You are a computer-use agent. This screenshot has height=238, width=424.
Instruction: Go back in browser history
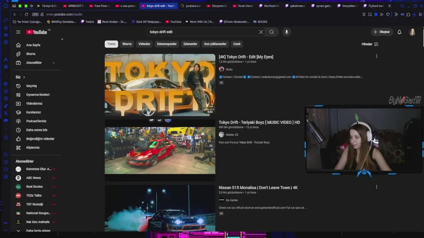[15, 15]
